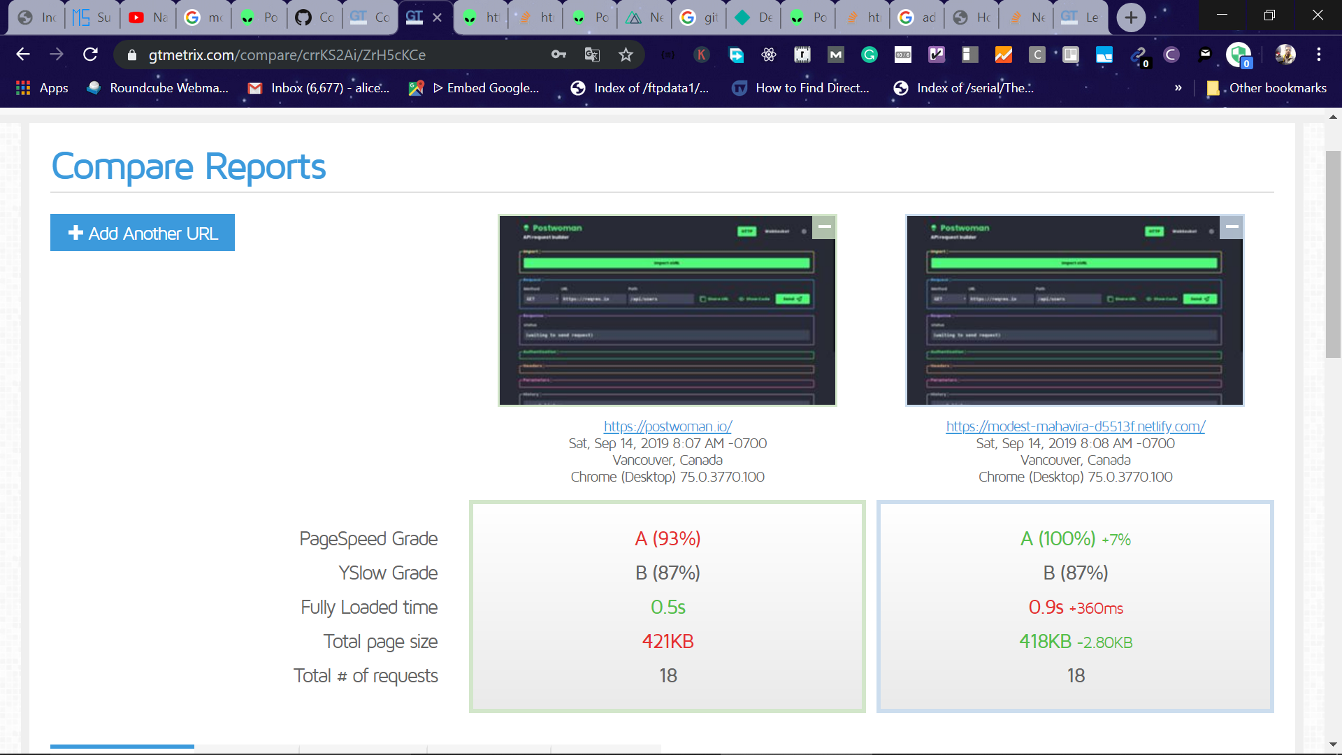The image size is (1342, 755).
Task: Click the React Developer Tools extension icon
Action: pos(769,55)
